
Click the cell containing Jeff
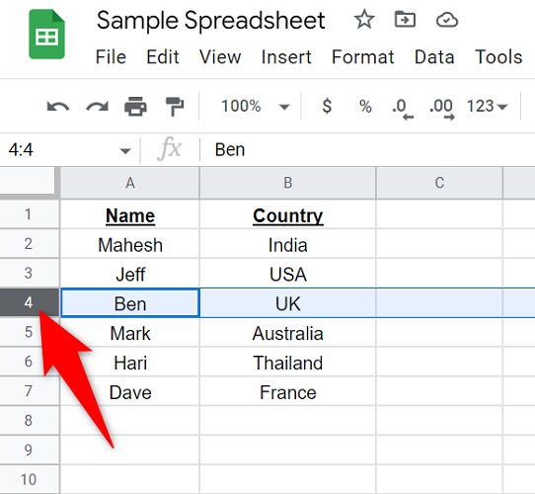click(130, 274)
